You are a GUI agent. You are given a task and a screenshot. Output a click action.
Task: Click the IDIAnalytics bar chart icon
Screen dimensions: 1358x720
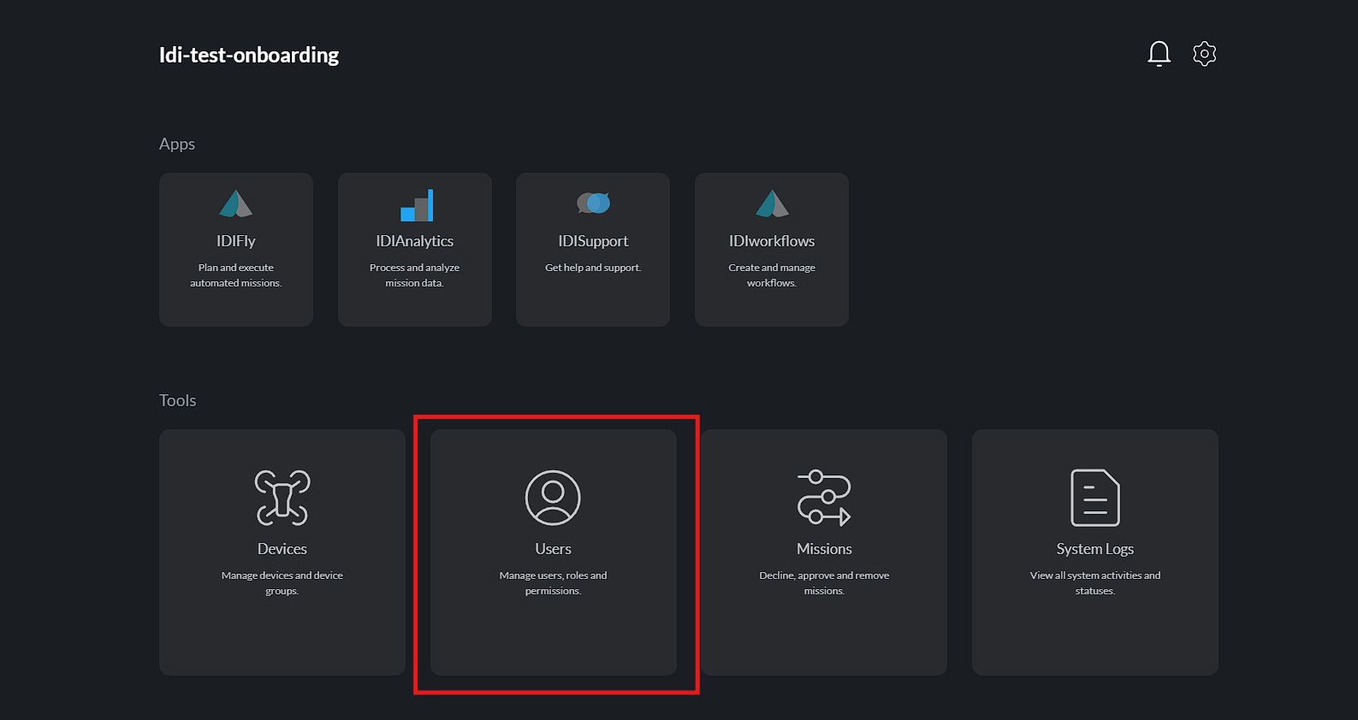[x=417, y=205]
